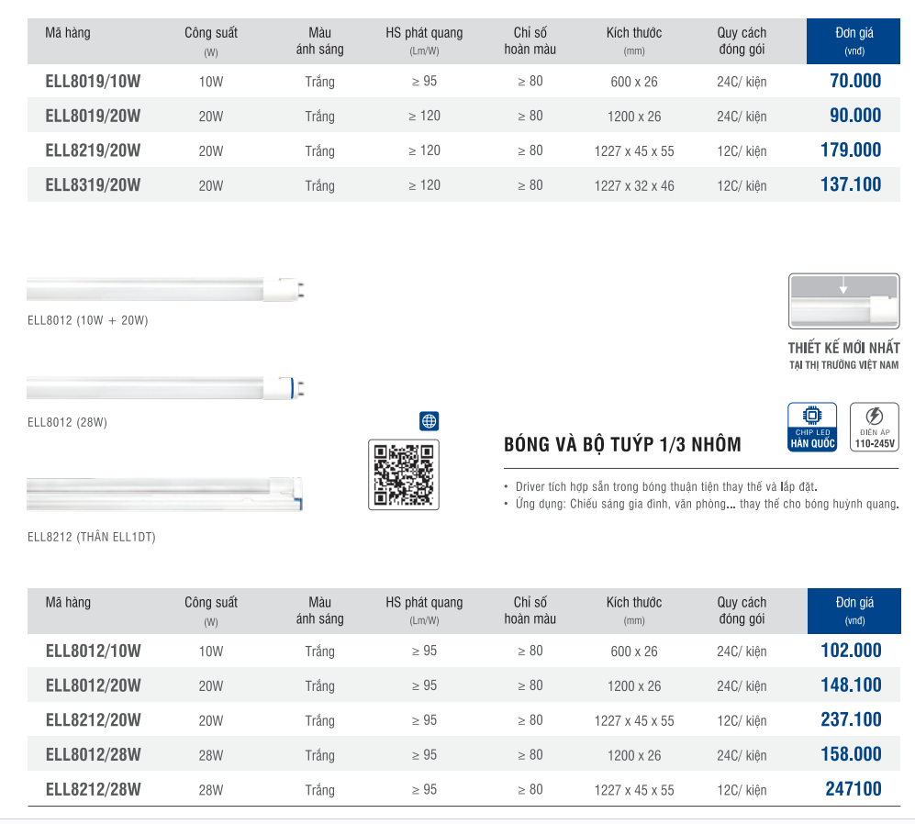This screenshot has width=915, height=824.
Task: Click the ELL8012 (28W) tube image
Action: pyautogui.click(x=166, y=388)
